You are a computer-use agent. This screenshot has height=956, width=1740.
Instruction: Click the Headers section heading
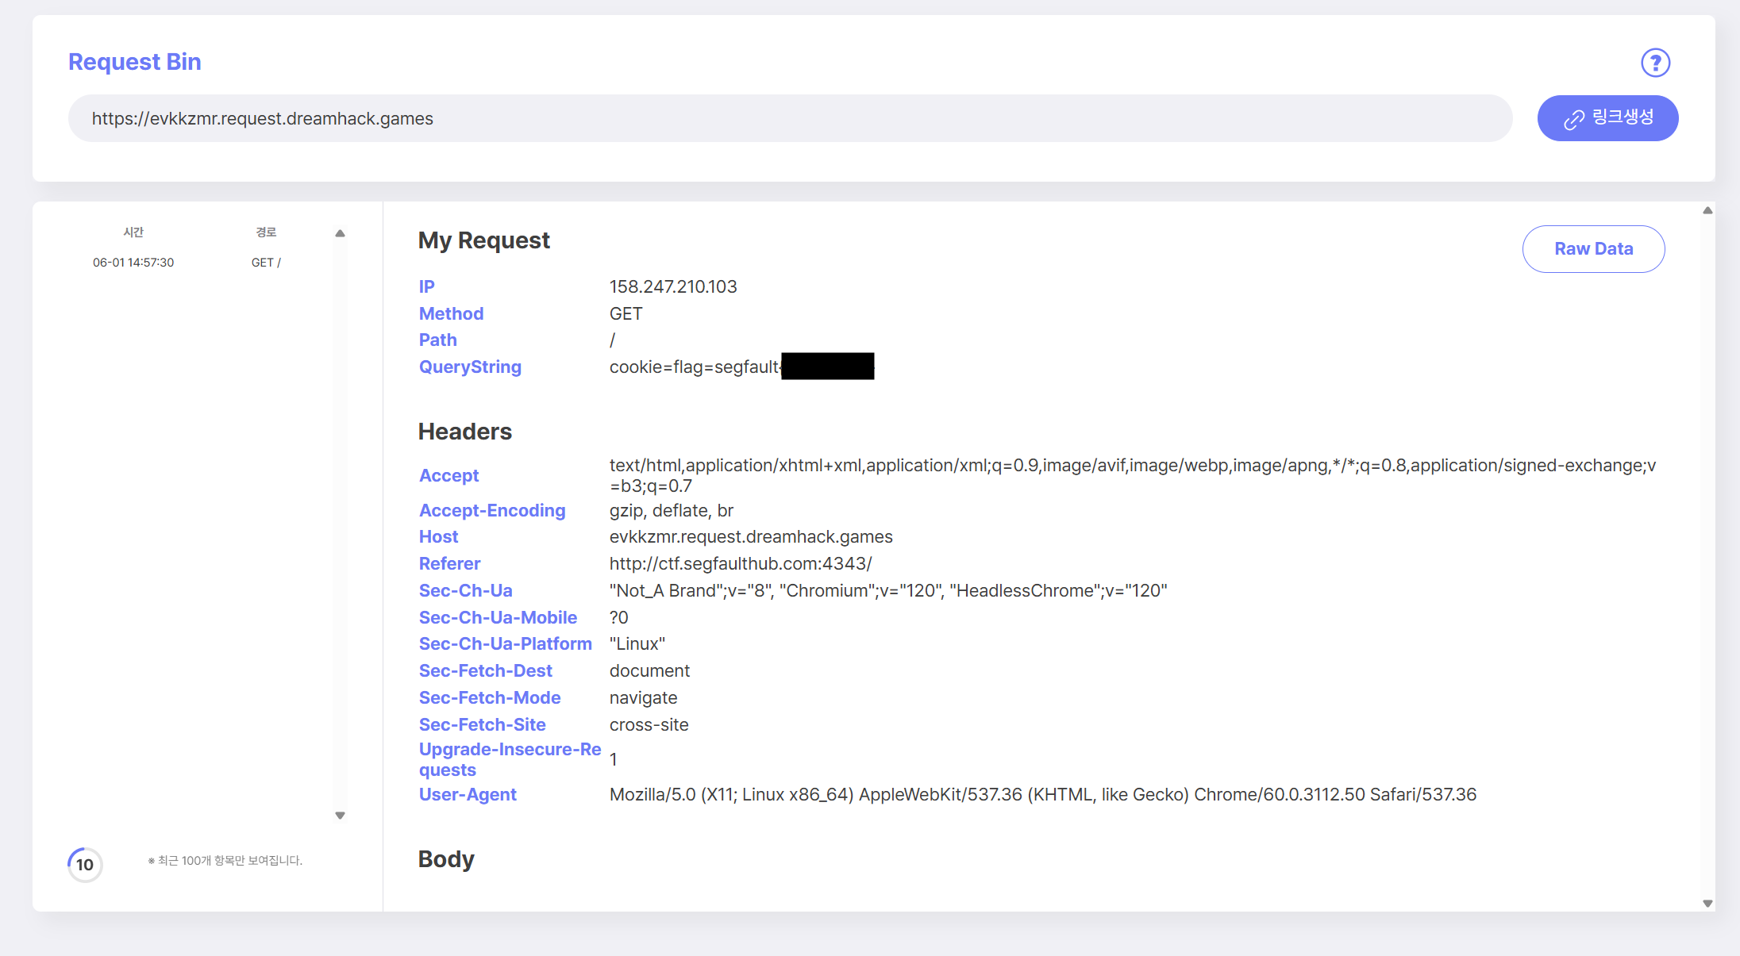[x=465, y=432]
